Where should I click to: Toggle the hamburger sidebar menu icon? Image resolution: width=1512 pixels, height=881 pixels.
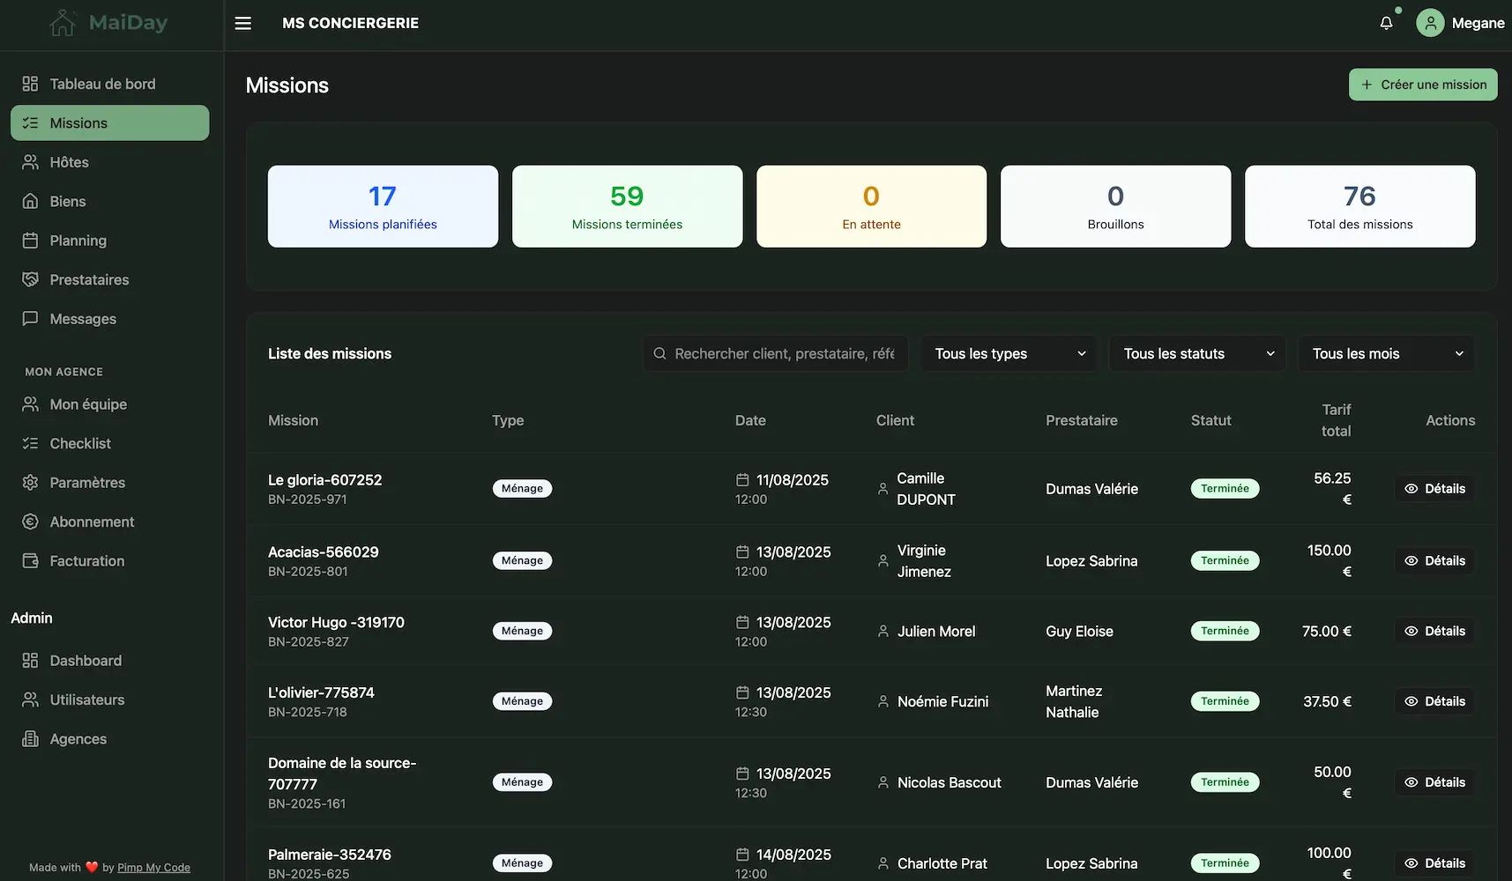[x=243, y=23]
